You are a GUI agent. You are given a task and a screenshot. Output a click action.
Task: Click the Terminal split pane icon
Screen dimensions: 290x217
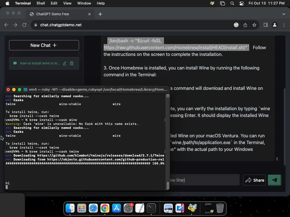pyautogui.click(x=168, y=96)
